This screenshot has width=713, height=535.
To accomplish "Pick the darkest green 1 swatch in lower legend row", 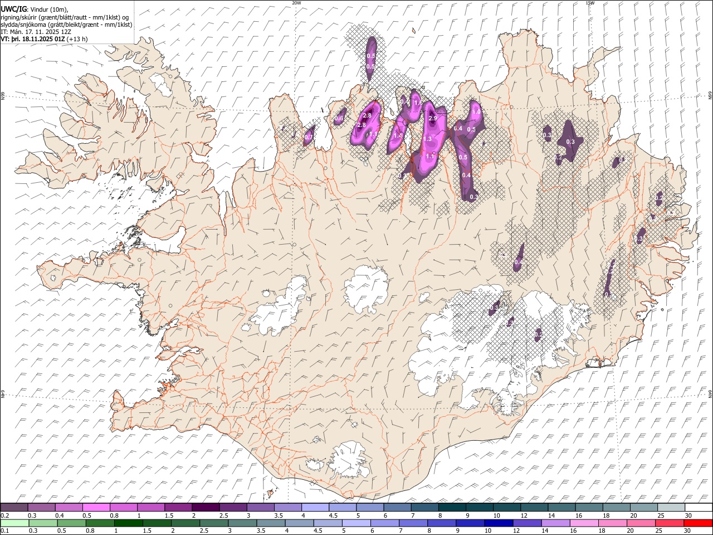I will 128,523.
